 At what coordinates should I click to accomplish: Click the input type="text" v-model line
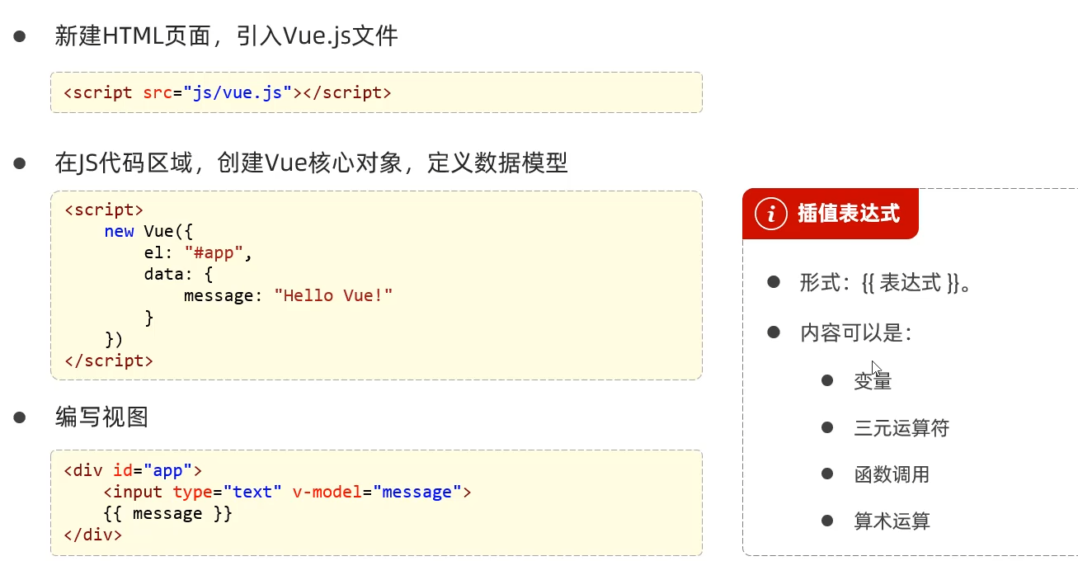pyautogui.click(x=288, y=492)
